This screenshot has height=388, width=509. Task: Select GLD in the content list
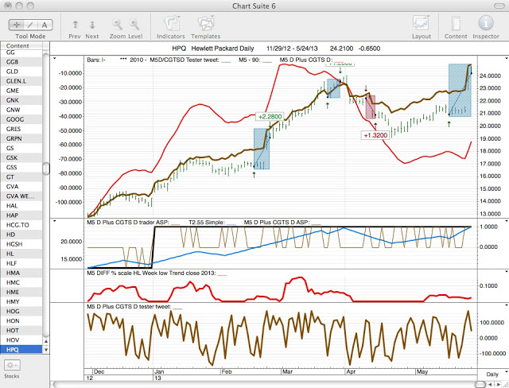pos(21,72)
